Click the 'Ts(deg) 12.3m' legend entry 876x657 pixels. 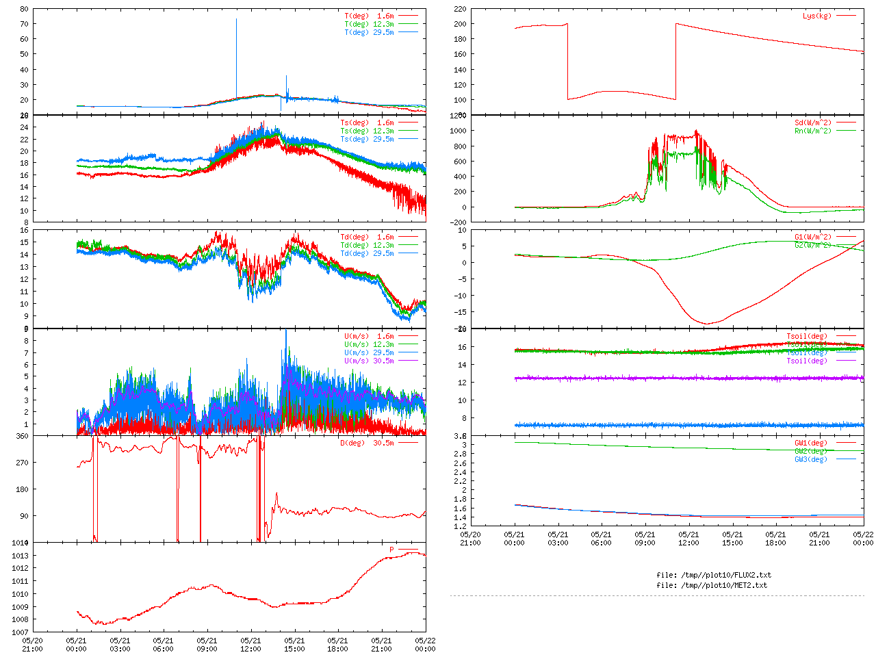[x=368, y=131]
